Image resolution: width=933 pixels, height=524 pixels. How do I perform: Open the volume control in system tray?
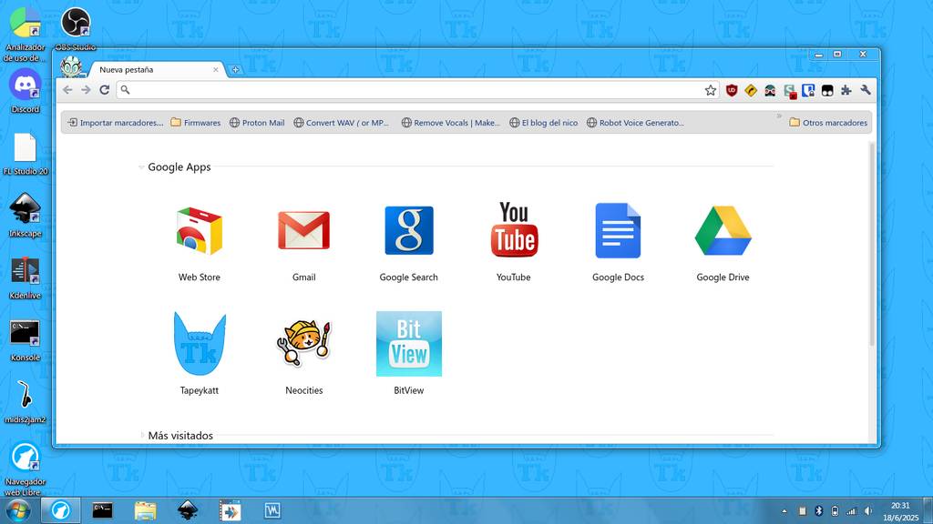[x=868, y=511]
